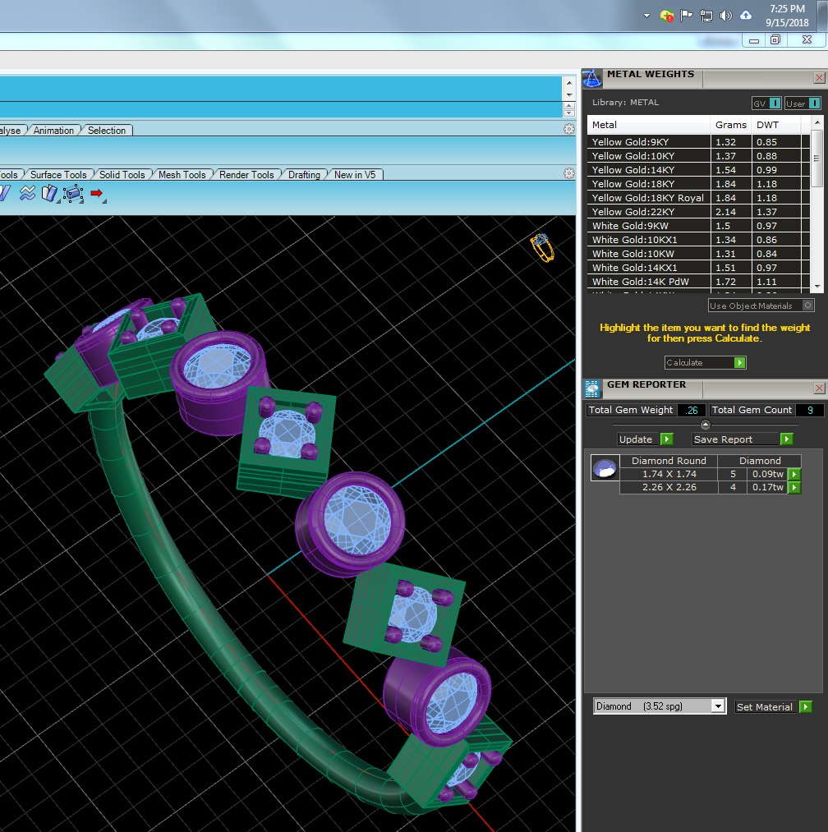
Task: Click the Set Material button label
Action: 764,707
